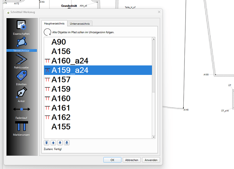Open the Fadenlauf grainline arrow icon
Image resolution: width=234 pixels, height=169 pixels.
[x=22, y=109]
